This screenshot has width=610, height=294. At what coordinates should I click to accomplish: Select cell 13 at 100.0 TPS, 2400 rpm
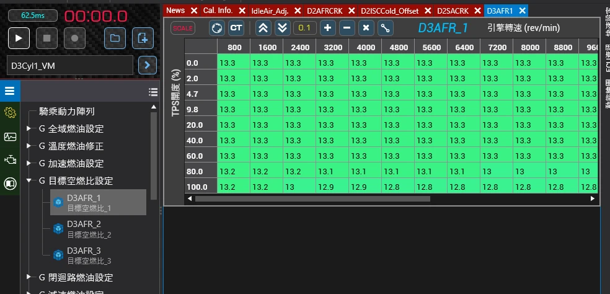coord(299,187)
